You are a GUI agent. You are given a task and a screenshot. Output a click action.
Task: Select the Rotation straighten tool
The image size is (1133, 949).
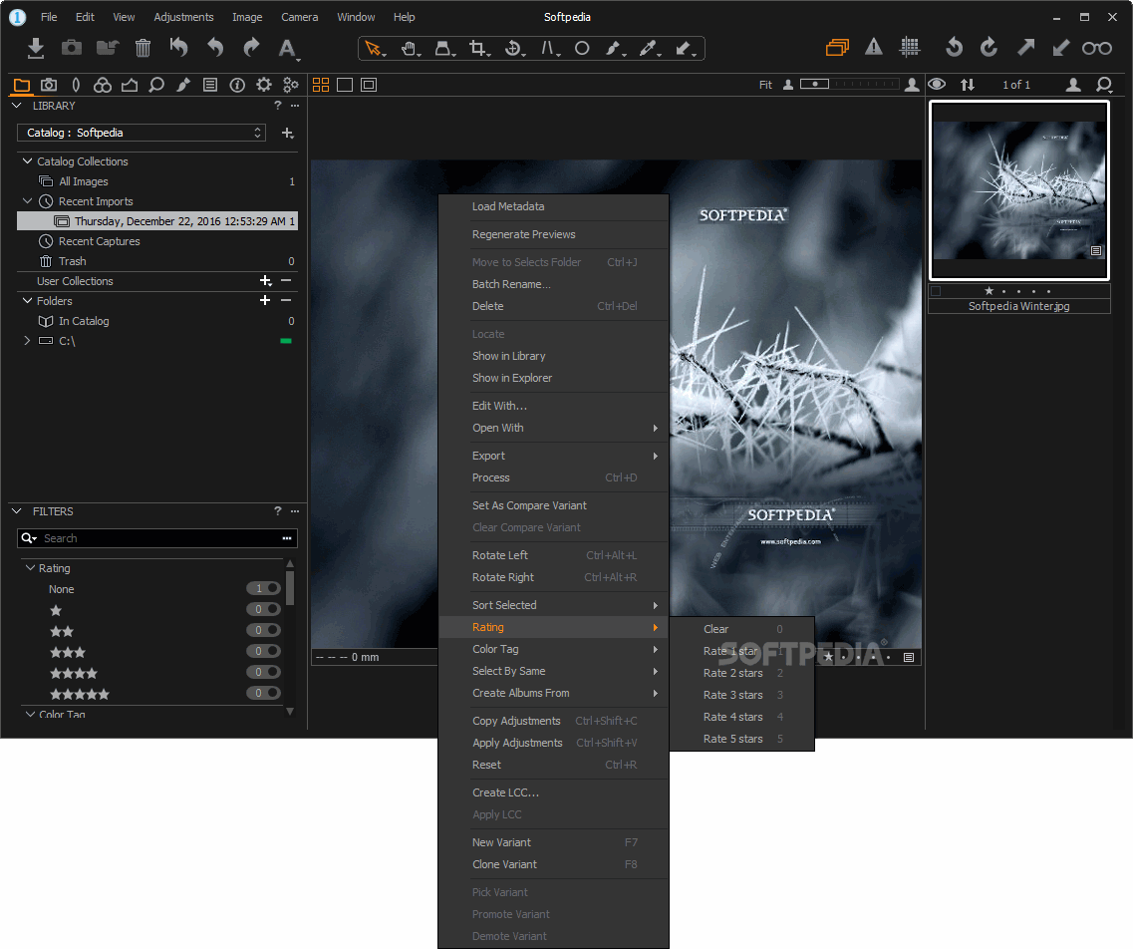tap(513, 49)
